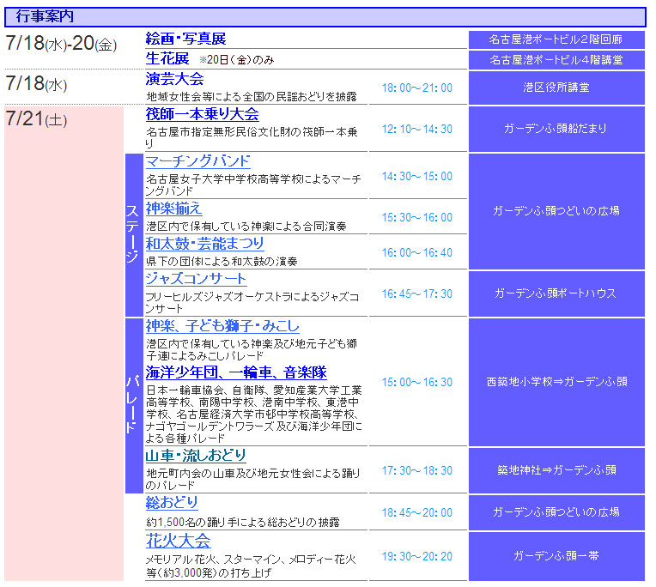Screen dimensions: 656x587
Task: Open the 山車・流しおどり parade link
Action: (196, 456)
